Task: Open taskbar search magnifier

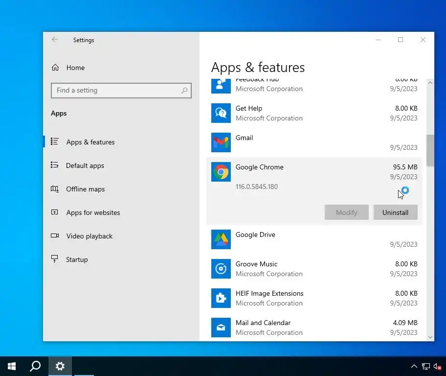Action: 35,366
